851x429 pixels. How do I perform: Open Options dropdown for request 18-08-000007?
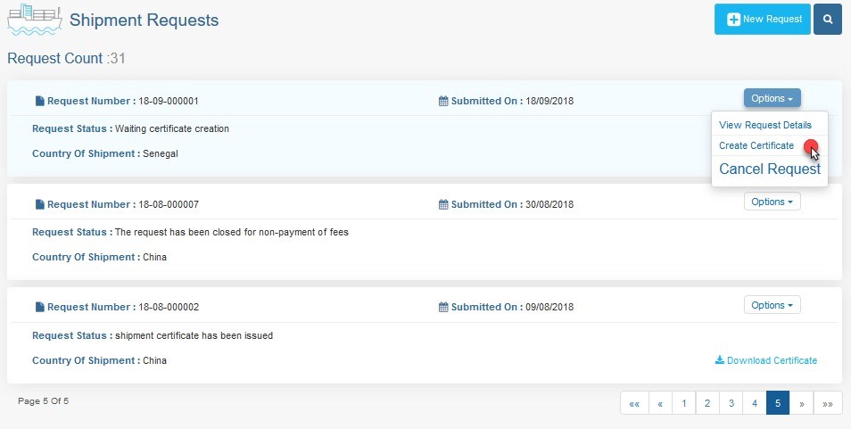point(772,202)
